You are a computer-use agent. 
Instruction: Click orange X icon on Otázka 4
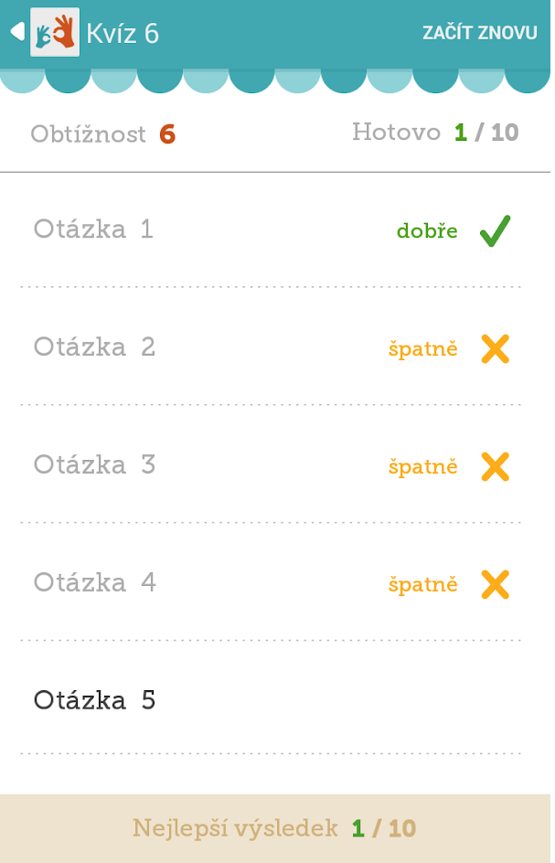[495, 584]
